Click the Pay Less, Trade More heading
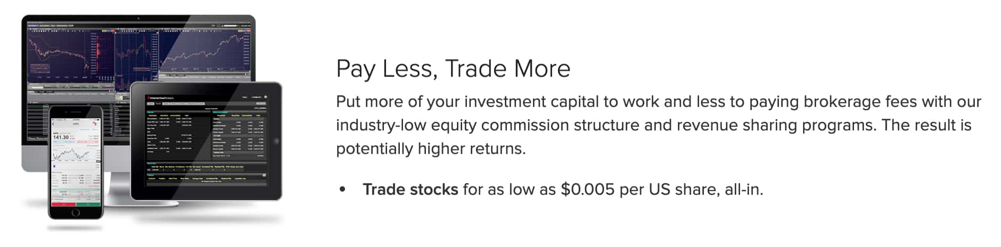The width and height of the screenshot is (1001, 247). coord(453,69)
